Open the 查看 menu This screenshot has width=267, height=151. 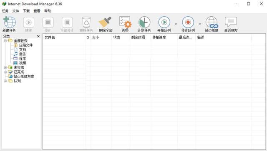[37, 11]
